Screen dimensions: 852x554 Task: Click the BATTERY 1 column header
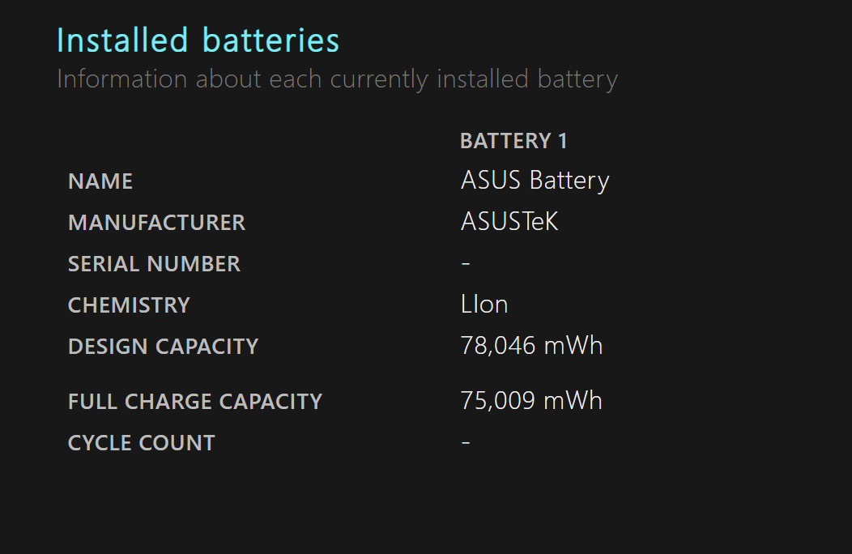point(514,141)
